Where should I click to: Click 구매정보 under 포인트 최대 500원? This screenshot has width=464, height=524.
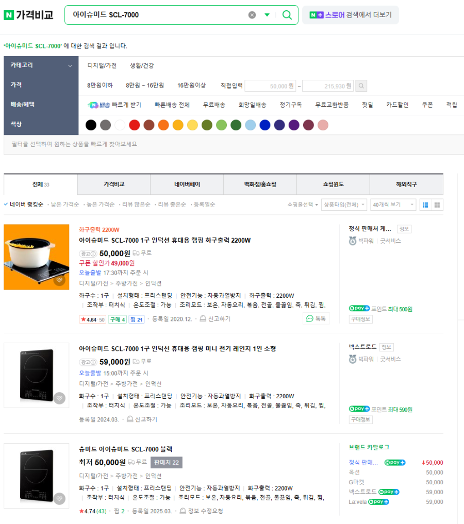(361, 319)
